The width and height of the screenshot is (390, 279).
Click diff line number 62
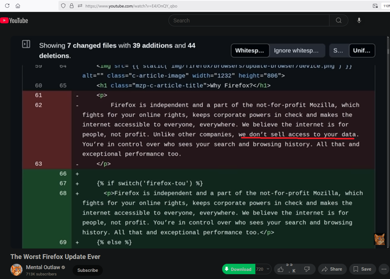(x=38, y=105)
